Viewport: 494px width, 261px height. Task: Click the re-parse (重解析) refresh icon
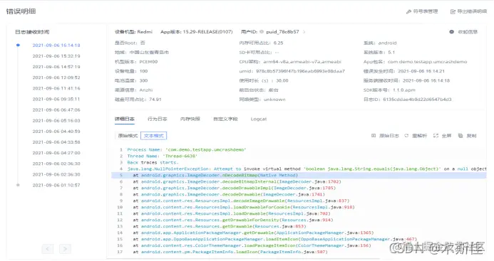pyautogui.click(x=406, y=136)
